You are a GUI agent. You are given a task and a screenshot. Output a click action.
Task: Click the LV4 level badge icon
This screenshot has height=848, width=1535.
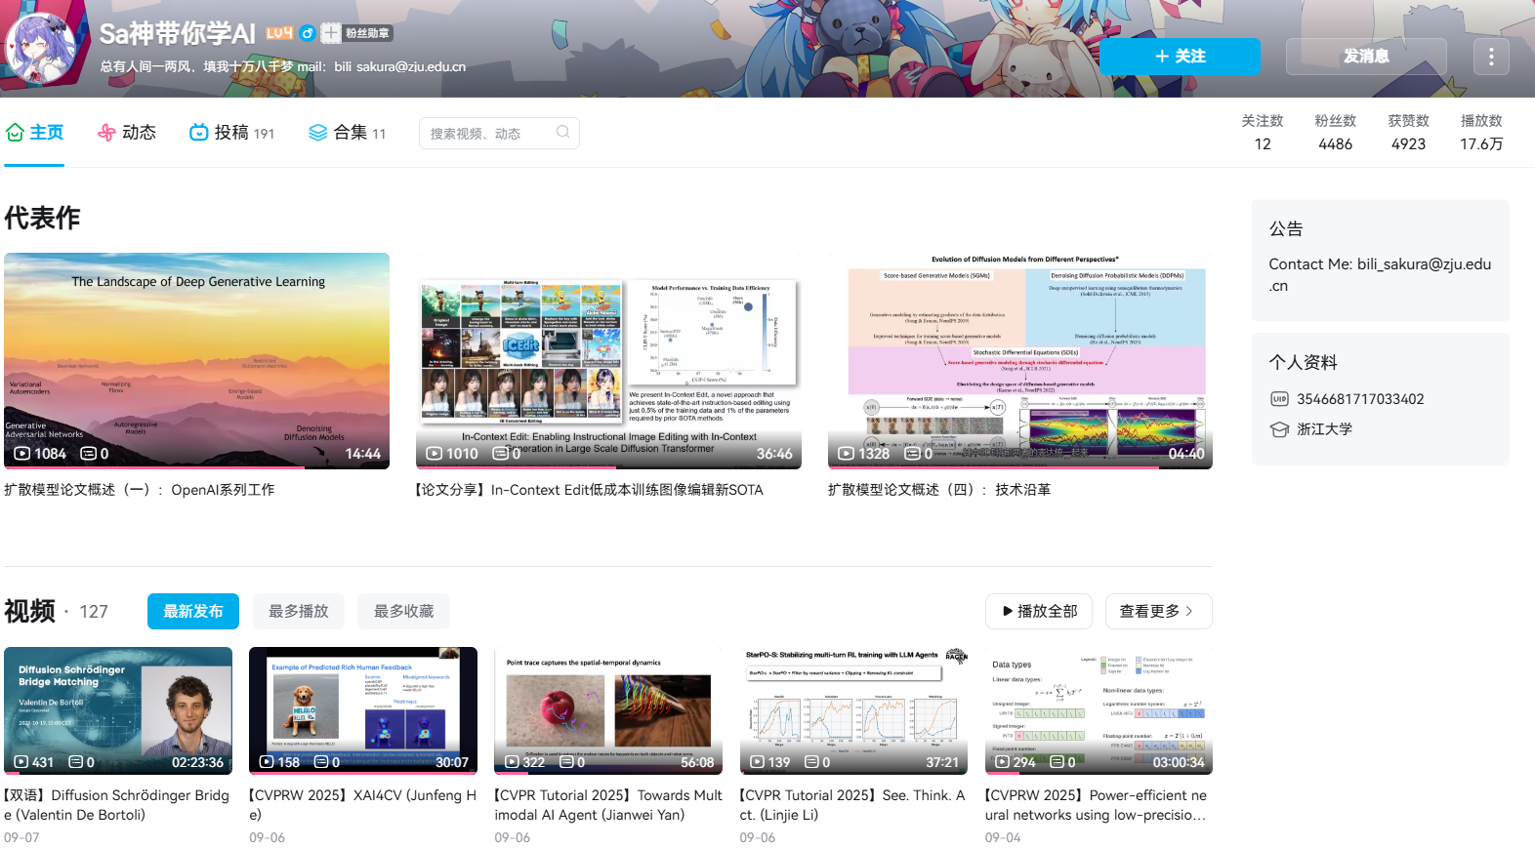coord(279,33)
